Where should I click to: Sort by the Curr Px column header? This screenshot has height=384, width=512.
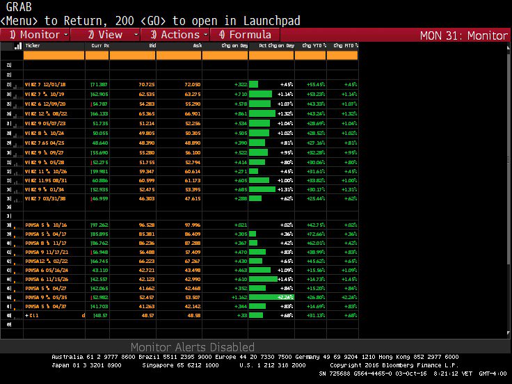[x=100, y=46]
